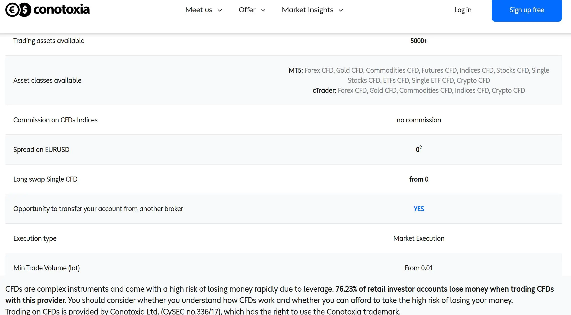Screen dimensions: 571x315
Task: Select the Market Execution value
Action: click(x=419, y=238)
